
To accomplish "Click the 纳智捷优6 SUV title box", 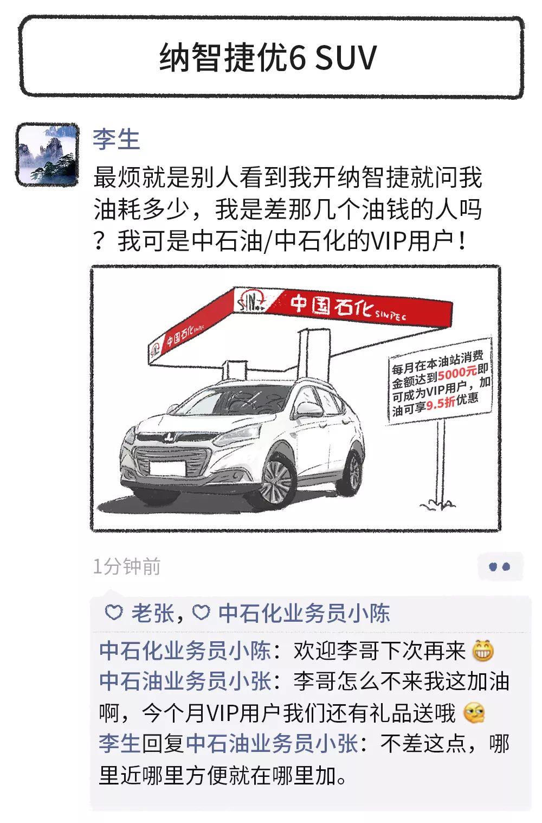I will (271, 57).
